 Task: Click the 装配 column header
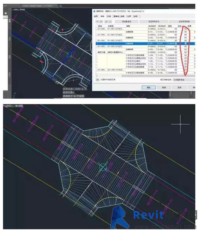point(128,26)
